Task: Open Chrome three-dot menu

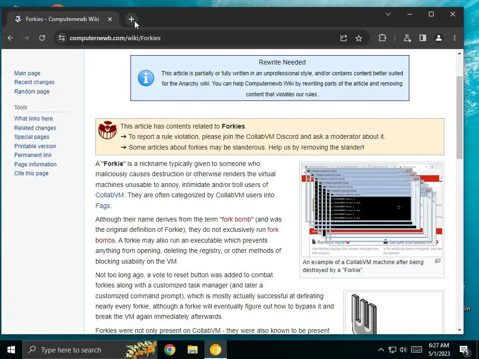Action: coord(455,38)
